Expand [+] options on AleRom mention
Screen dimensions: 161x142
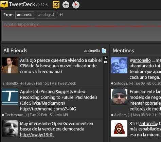(130, 115)
